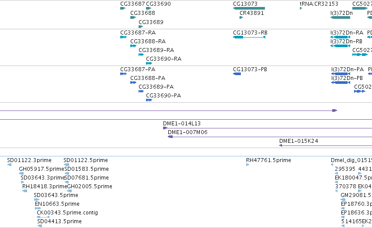Click the CG13073-RB transcript
This screenshot has height=228, width=372.
pos(249,37)
